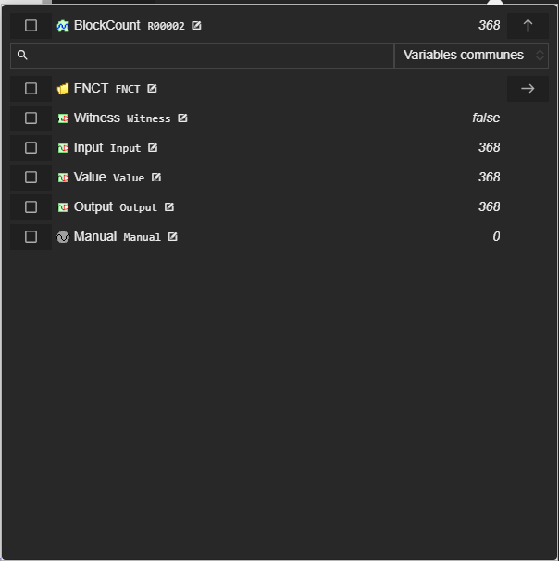The image size is (559, 561).
Task: Navigate into FNCT with the right arrow
Action: (x=528, y=89)
